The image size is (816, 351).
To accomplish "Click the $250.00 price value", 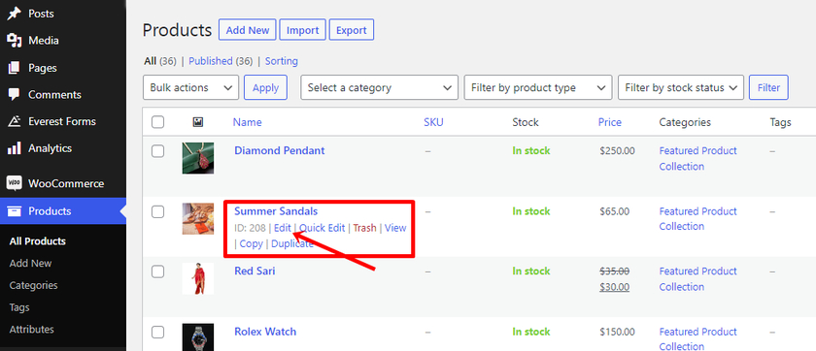I will 617,151.
